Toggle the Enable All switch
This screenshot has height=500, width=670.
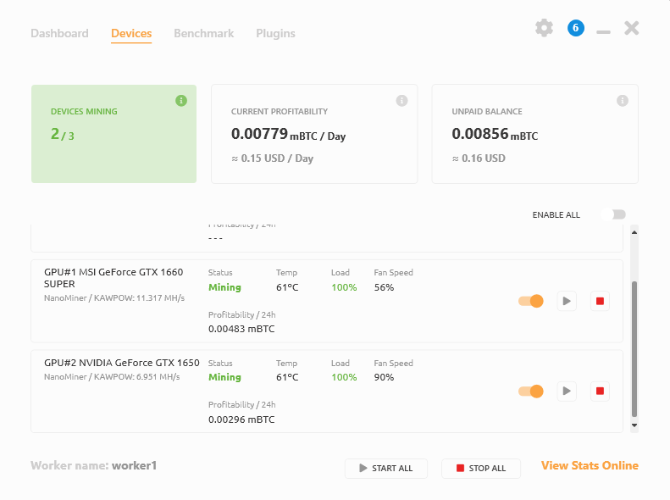point(615,214)
